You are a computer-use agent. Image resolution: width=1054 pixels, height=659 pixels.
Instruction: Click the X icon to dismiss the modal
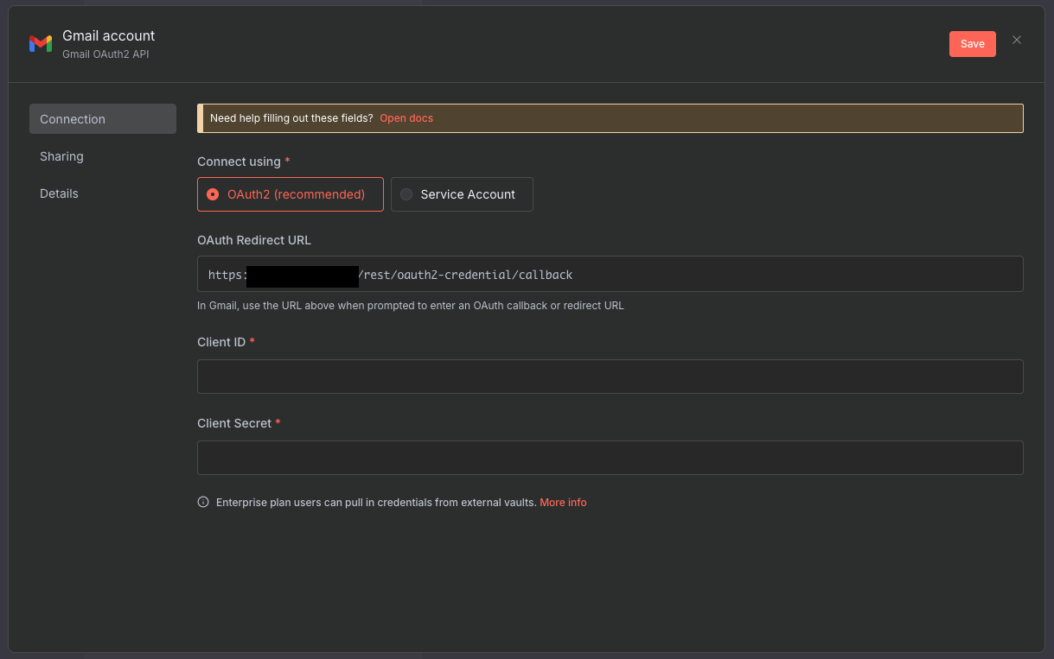point(1016,40)
